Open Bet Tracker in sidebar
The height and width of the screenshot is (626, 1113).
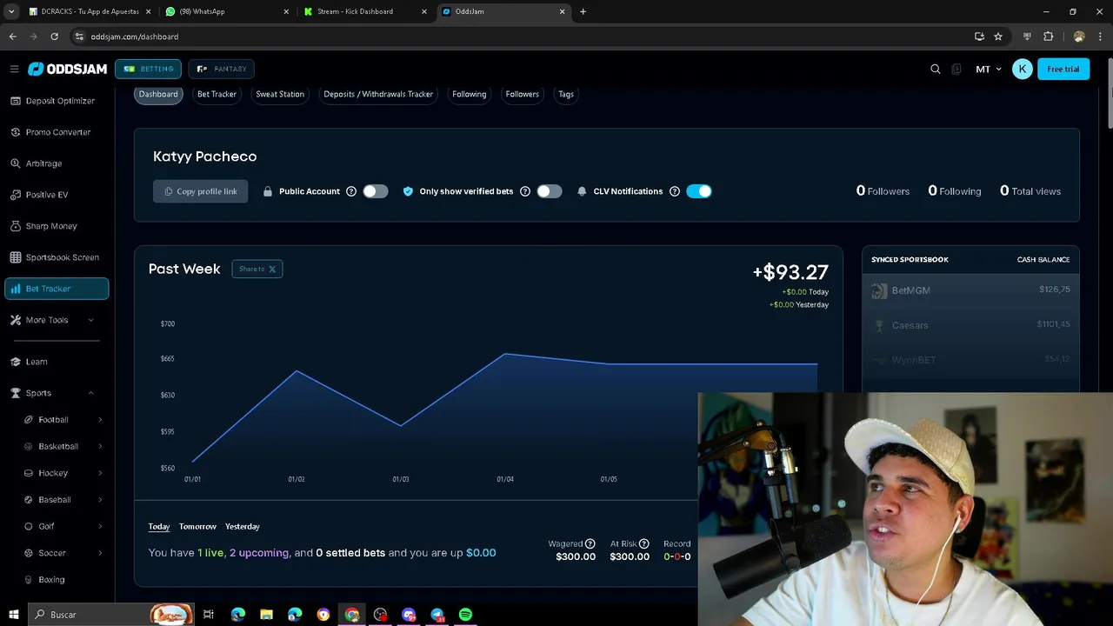coord(57,289)
